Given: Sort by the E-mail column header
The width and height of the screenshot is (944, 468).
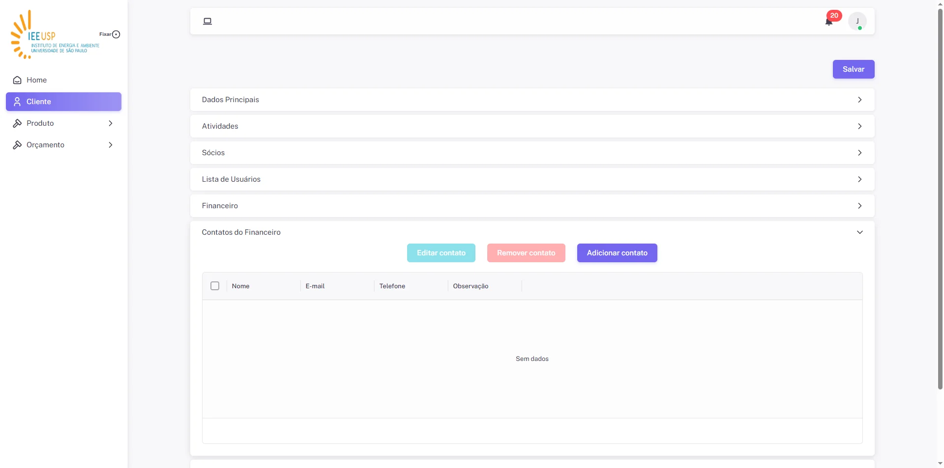Looking at the screenshot, I should 337,286.
